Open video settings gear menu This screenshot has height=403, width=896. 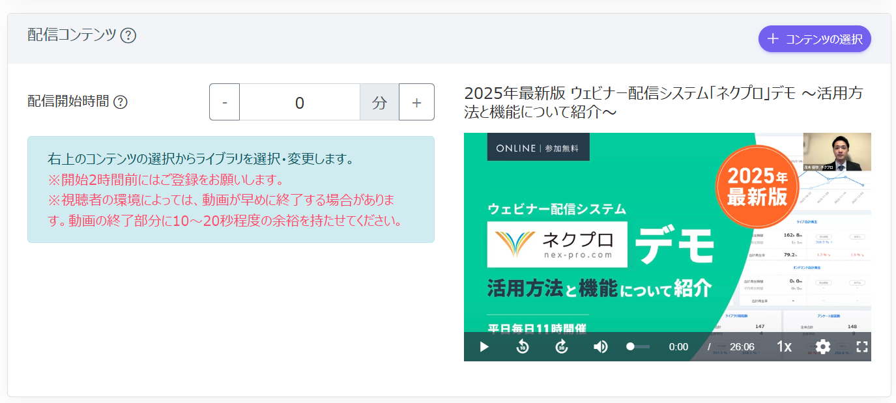click(x=823, y=347)
